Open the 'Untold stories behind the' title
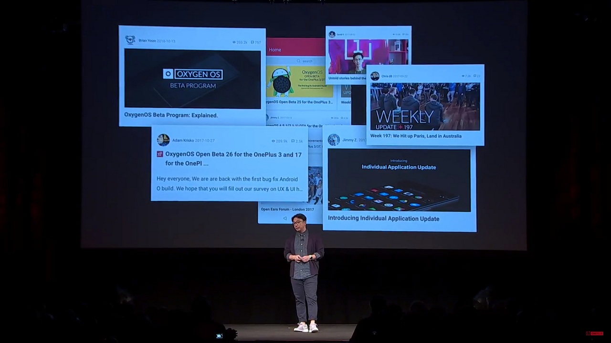611x343 pixels. pyautogui.click(x=347, y=78)
